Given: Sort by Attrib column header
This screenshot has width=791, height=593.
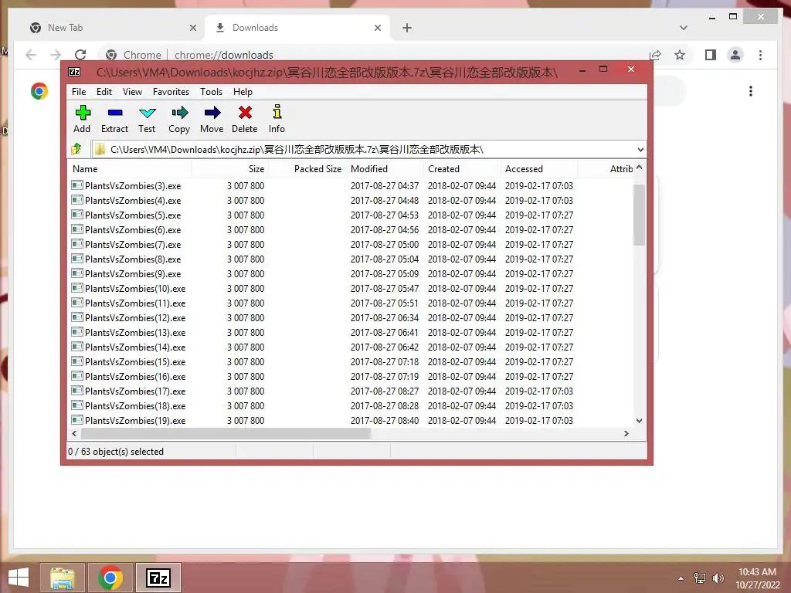Looking at the screenshot, I should pyautogui.click(x=607, y=169).
